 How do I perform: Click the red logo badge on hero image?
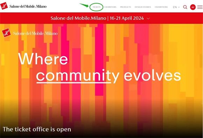coord(6,33)
